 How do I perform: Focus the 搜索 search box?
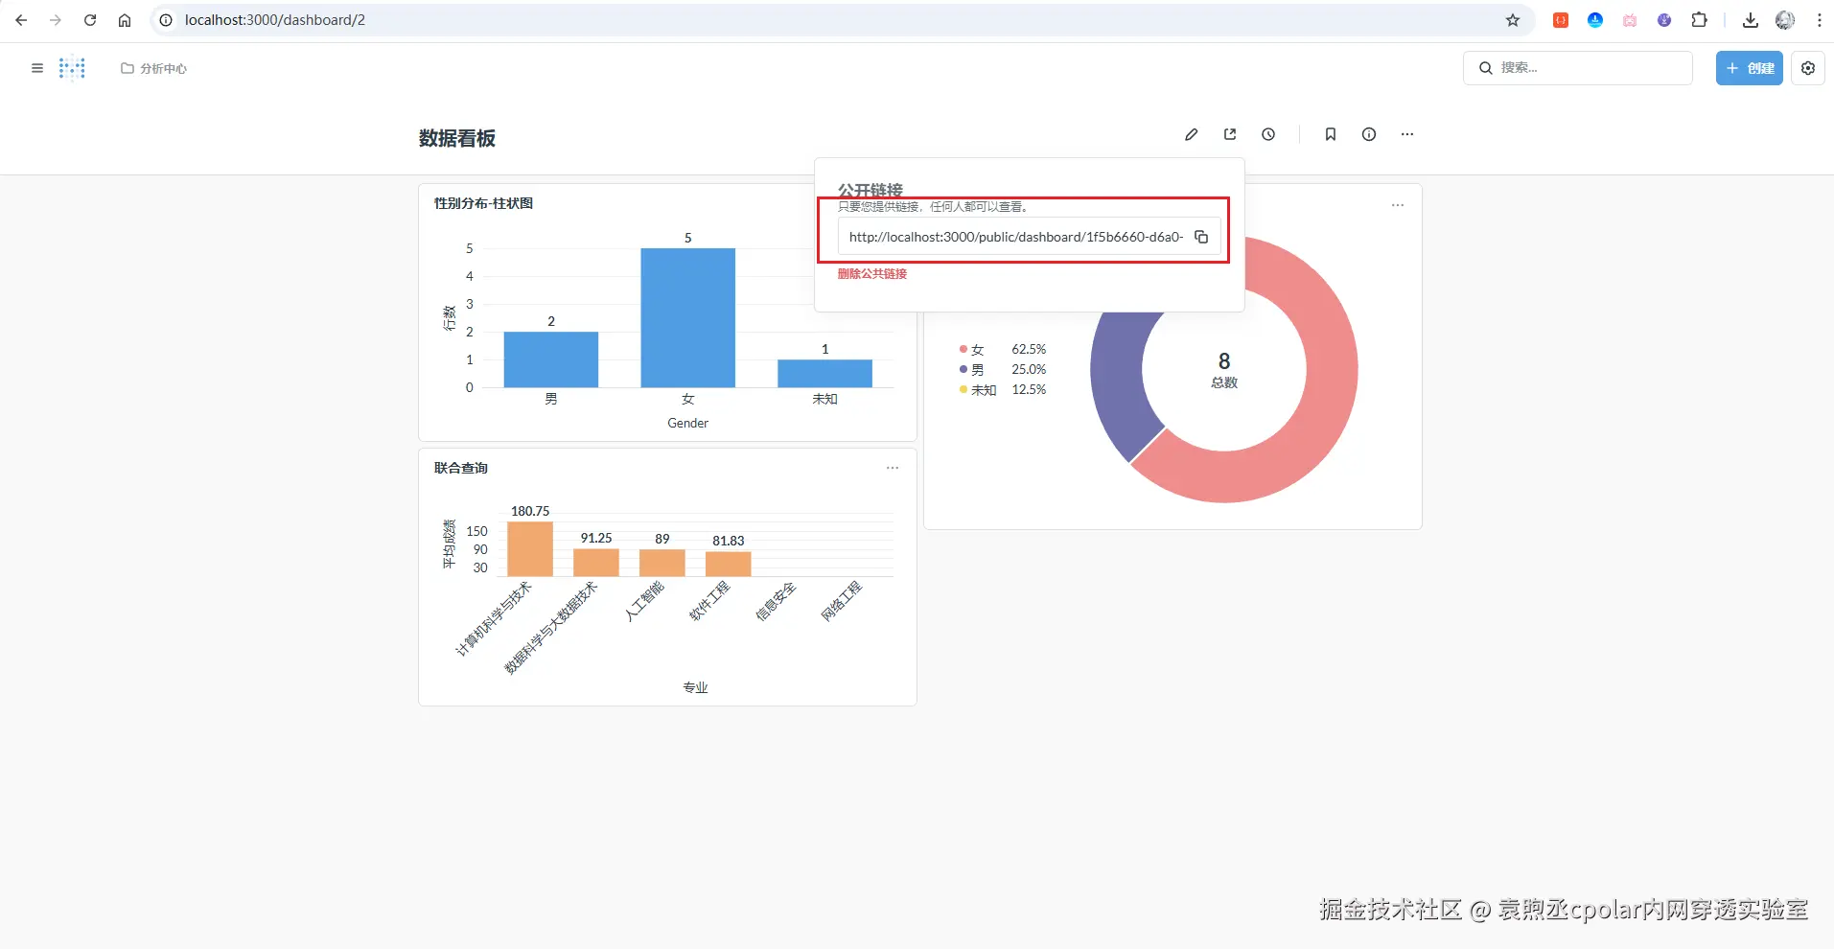pos(1578,68)
